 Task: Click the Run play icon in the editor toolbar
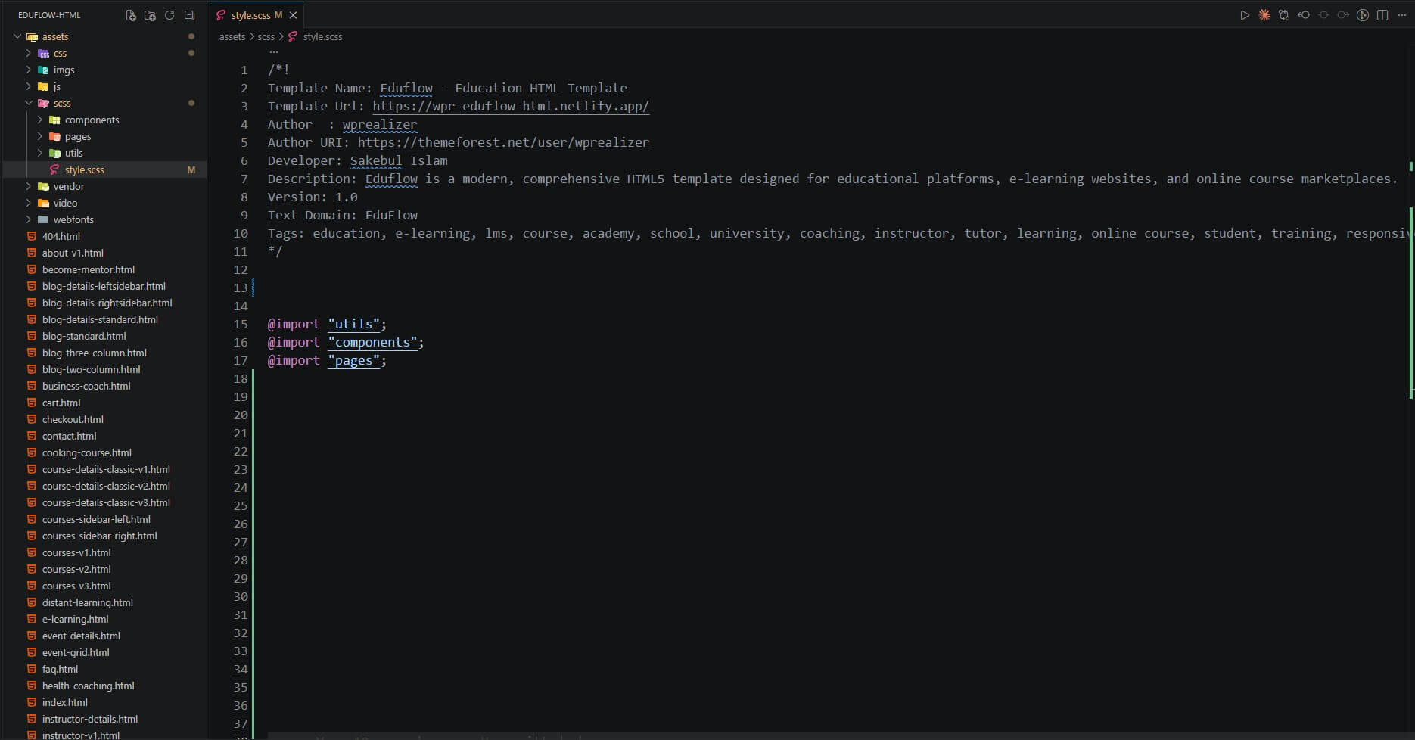[x=1245, y=15]
